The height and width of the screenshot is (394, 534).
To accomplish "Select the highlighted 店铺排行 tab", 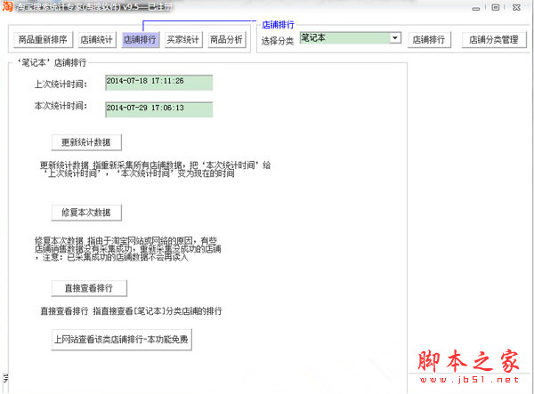I will point(141,40).
